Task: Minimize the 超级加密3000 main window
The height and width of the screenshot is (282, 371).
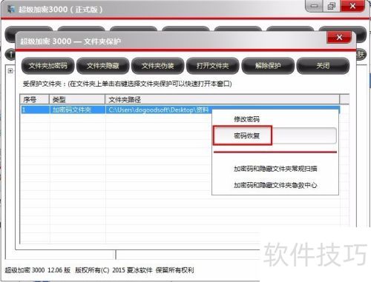Action: [x=314, y=6]
